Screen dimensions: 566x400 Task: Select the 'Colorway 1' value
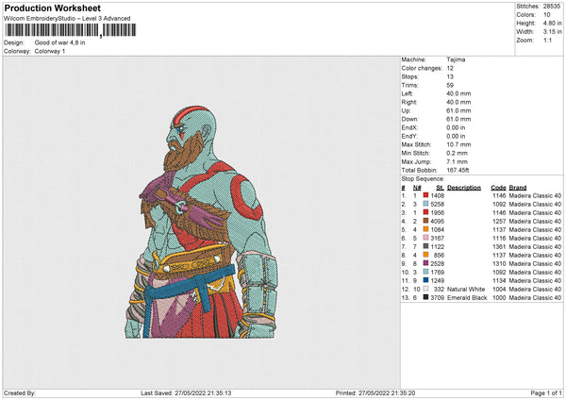coord(50,51)
